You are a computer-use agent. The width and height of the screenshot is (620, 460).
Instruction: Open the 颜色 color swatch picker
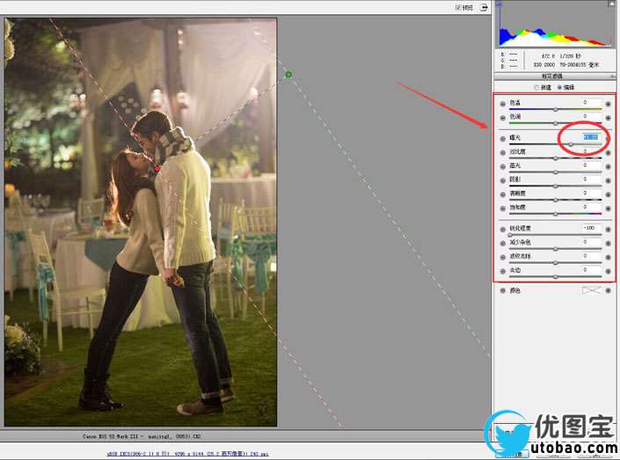[590, 290]
